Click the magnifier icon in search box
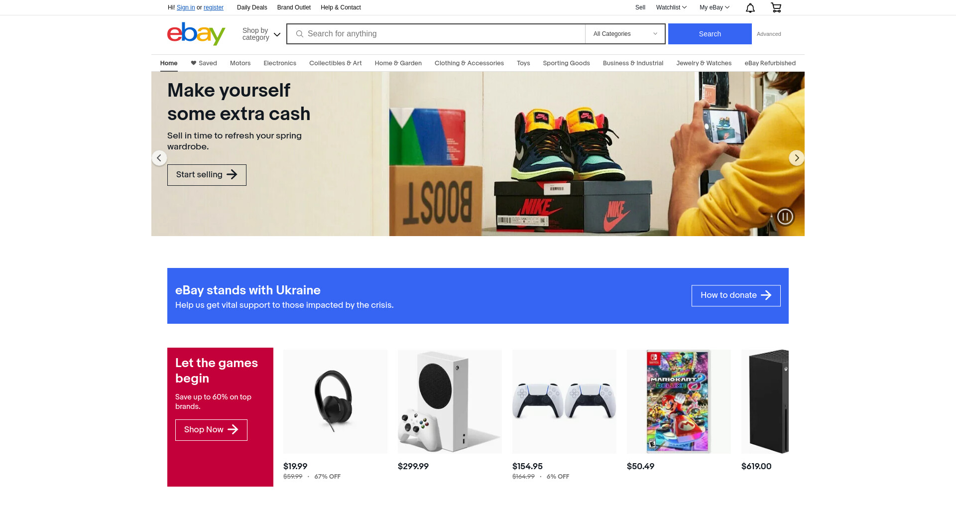Image resolution: width=956 pixels, height=518 pixels. coord(300,34)
